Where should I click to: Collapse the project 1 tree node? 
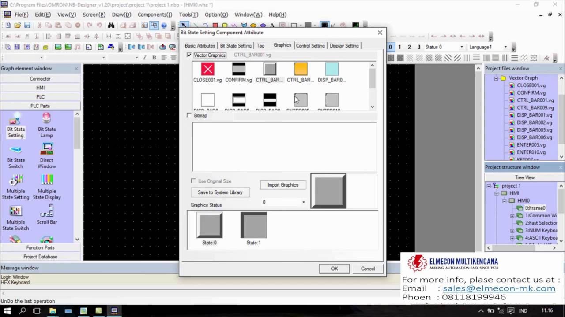pos(489,186)
